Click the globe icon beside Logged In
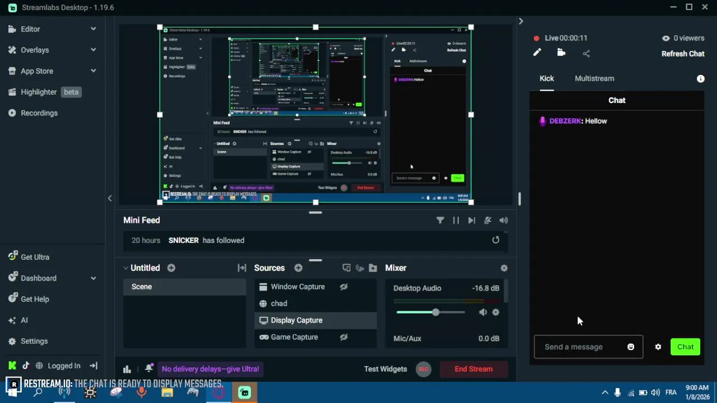This screenshot has height=403, width=717. pyautogui.click(x=39, y=365)
